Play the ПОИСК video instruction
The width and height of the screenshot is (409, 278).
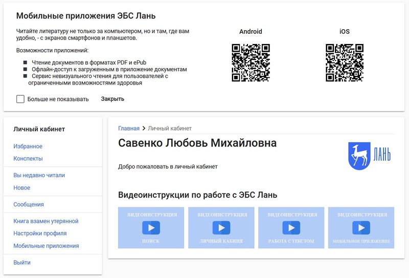tap(151, 228)
